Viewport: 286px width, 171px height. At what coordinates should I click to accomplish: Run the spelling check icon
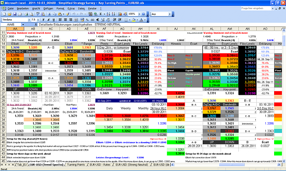point(38,14)
